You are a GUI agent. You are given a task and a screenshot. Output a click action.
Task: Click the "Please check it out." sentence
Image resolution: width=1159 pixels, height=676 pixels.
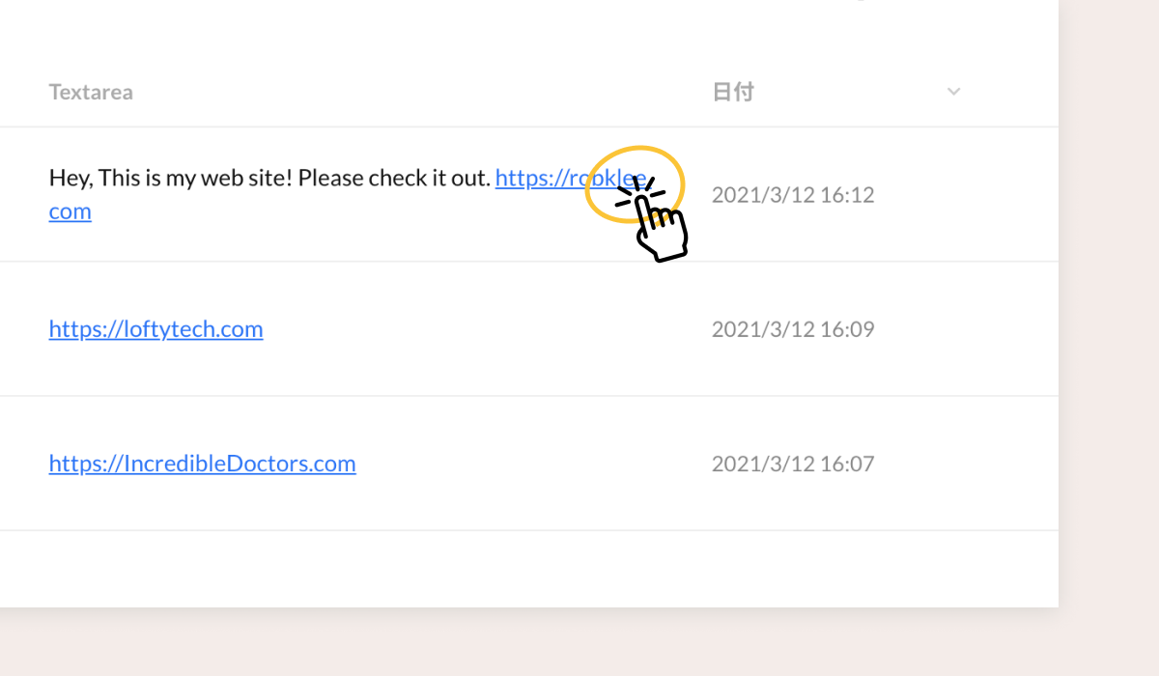tap(394, 179)
